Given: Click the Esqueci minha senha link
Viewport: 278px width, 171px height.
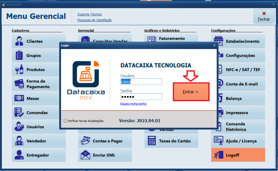Looking at the screenshot, I should [x=133, y=104].
